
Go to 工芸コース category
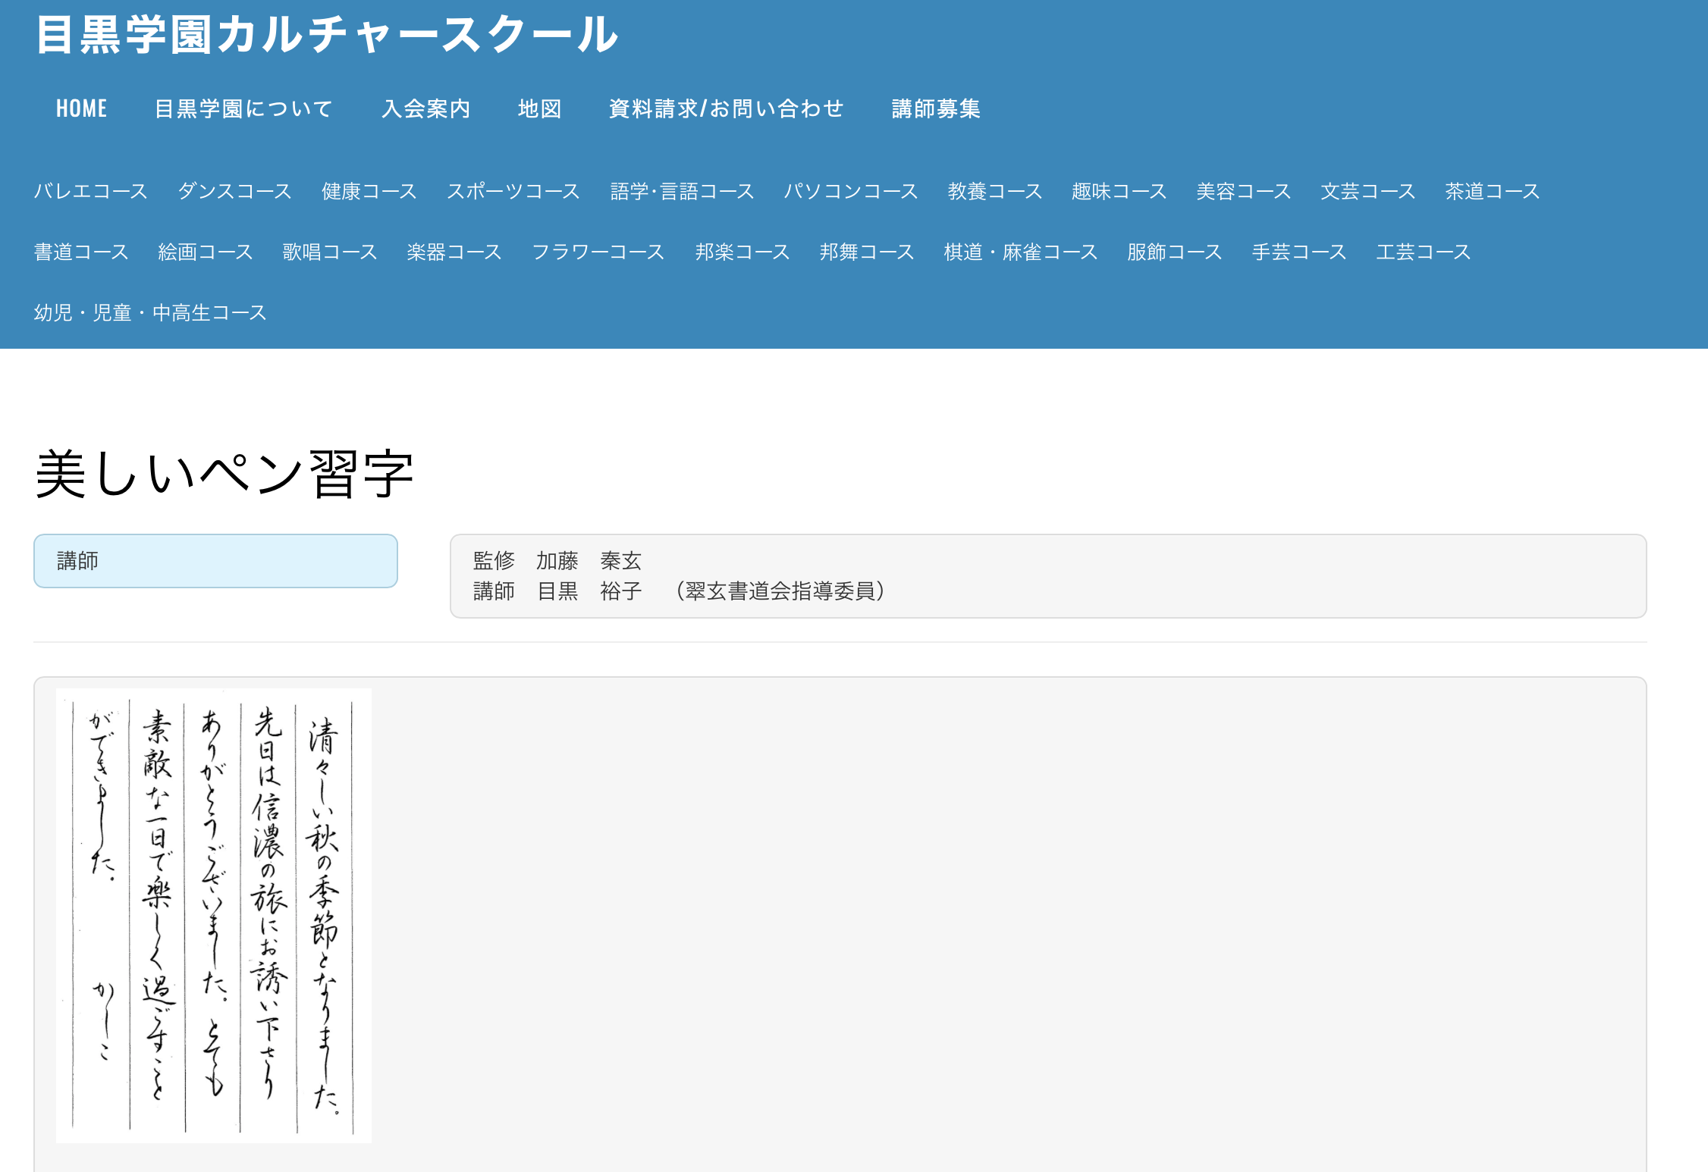coord(1423,252)
